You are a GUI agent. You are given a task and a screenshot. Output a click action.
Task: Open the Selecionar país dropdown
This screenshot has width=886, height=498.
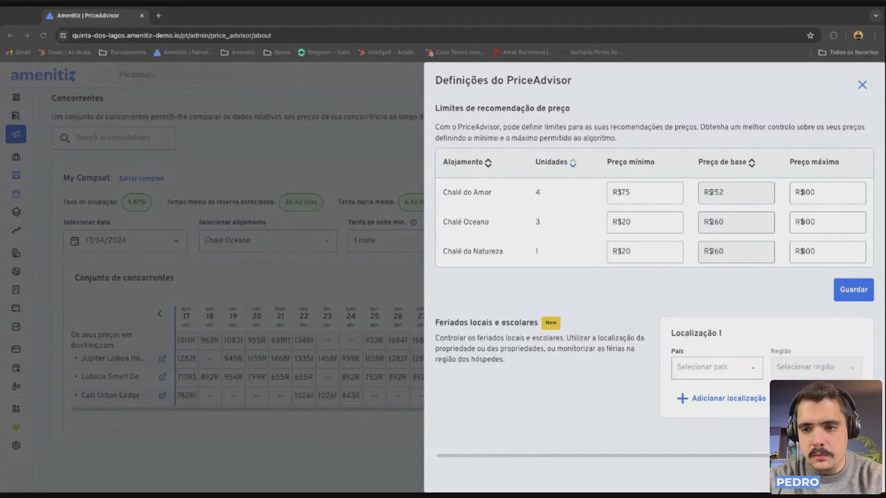tap(717, 368)
